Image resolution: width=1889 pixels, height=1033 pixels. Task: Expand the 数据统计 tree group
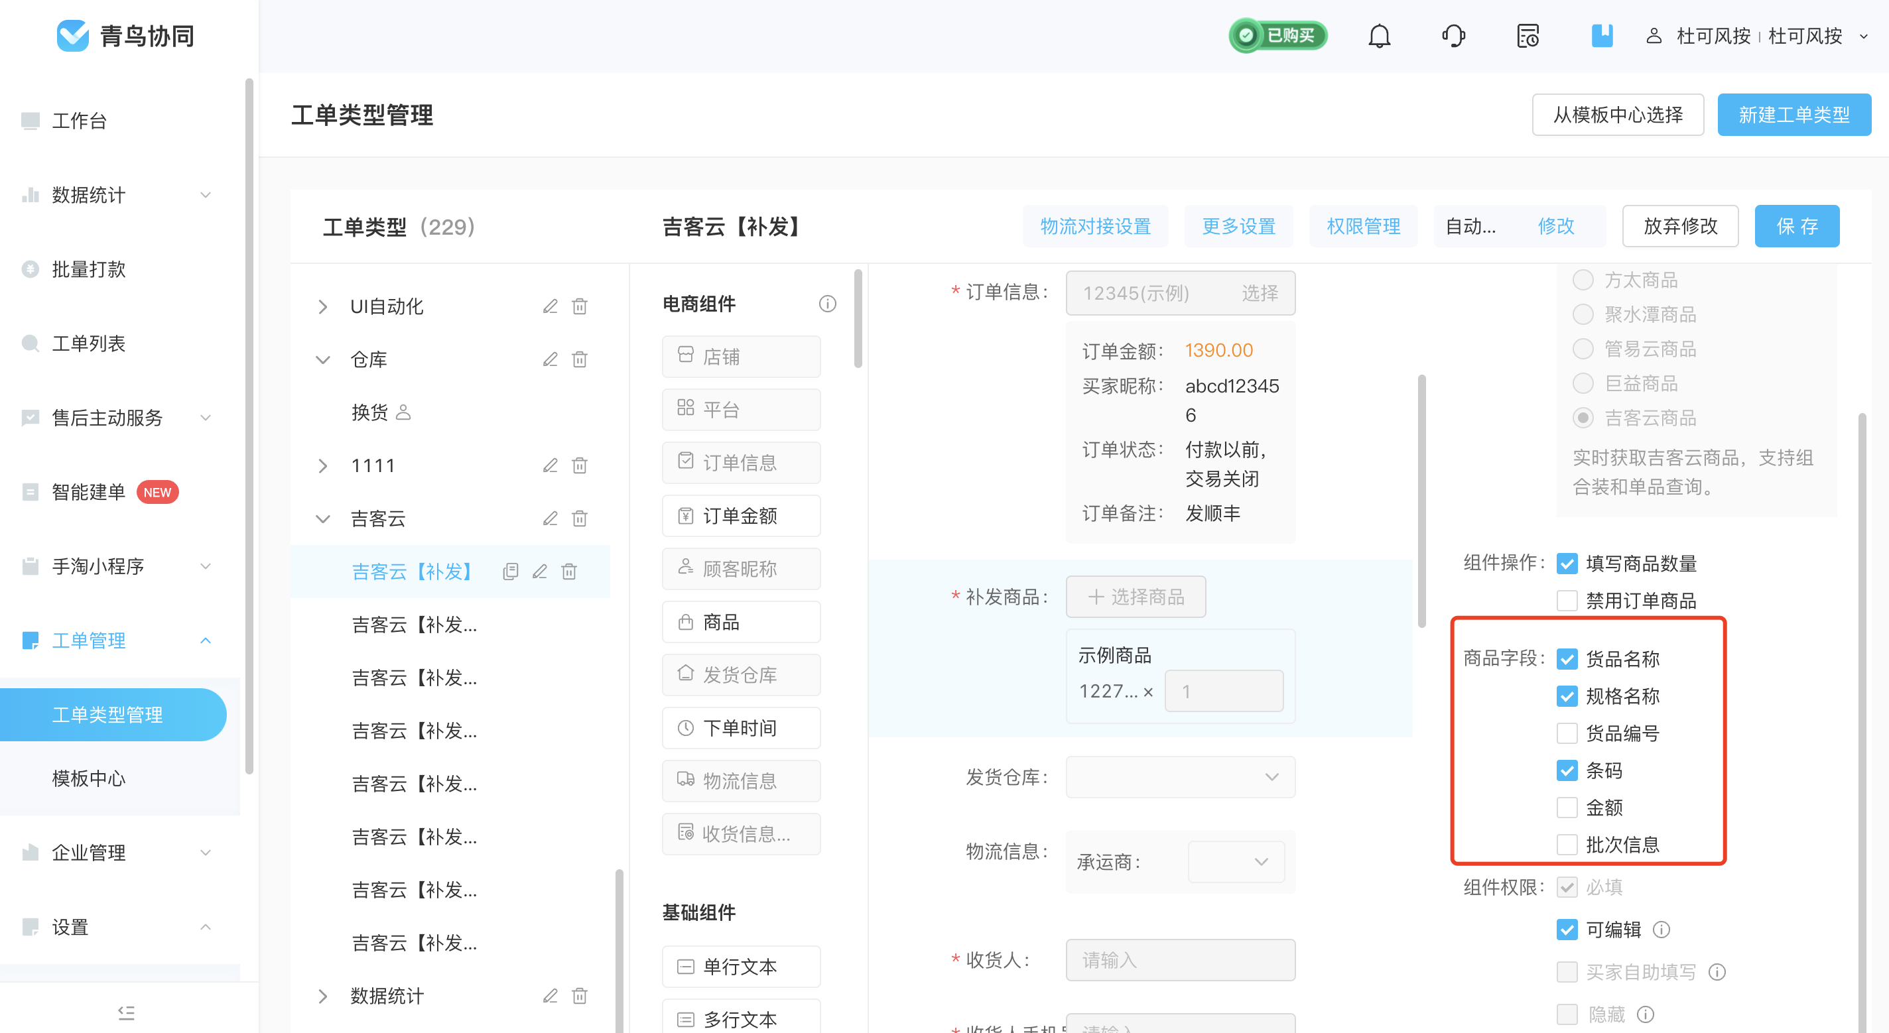tap(322, 996)
